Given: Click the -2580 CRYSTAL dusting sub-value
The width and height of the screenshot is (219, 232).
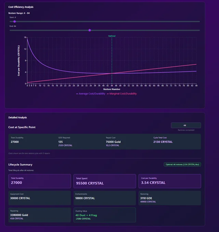Looking at the screenshot, I should pos(83,219).
